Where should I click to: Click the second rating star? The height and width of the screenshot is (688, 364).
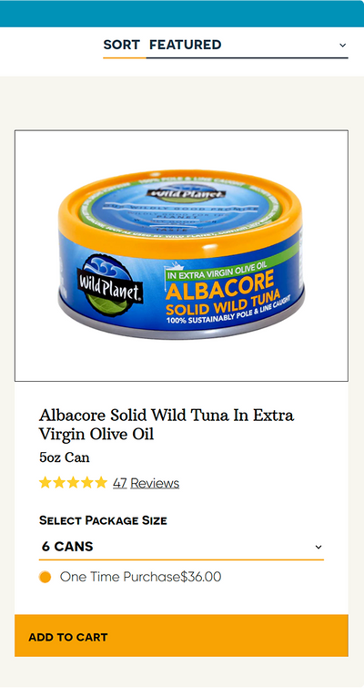click(59, 483)
